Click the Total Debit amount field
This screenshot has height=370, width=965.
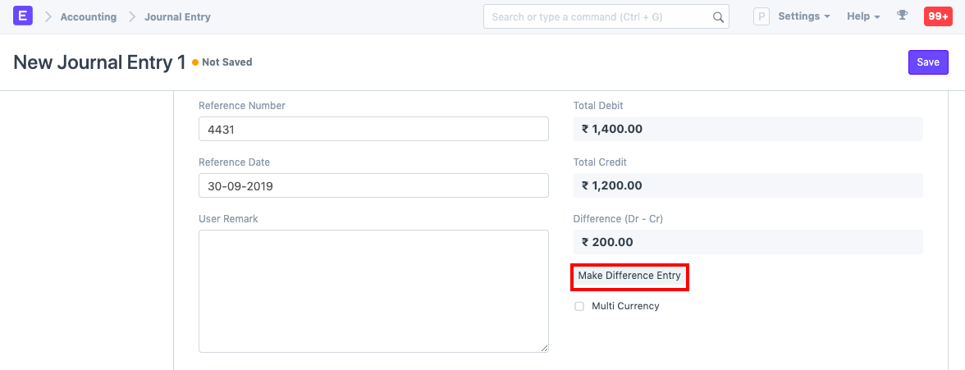tap(748, 129)
